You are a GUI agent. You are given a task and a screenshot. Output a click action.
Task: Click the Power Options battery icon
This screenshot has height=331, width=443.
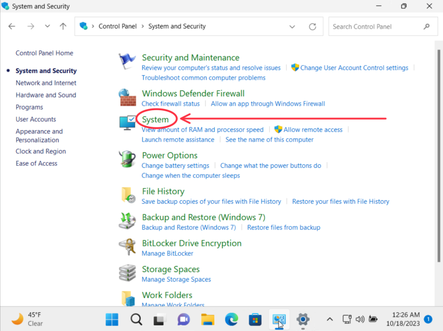pos(127,160)
